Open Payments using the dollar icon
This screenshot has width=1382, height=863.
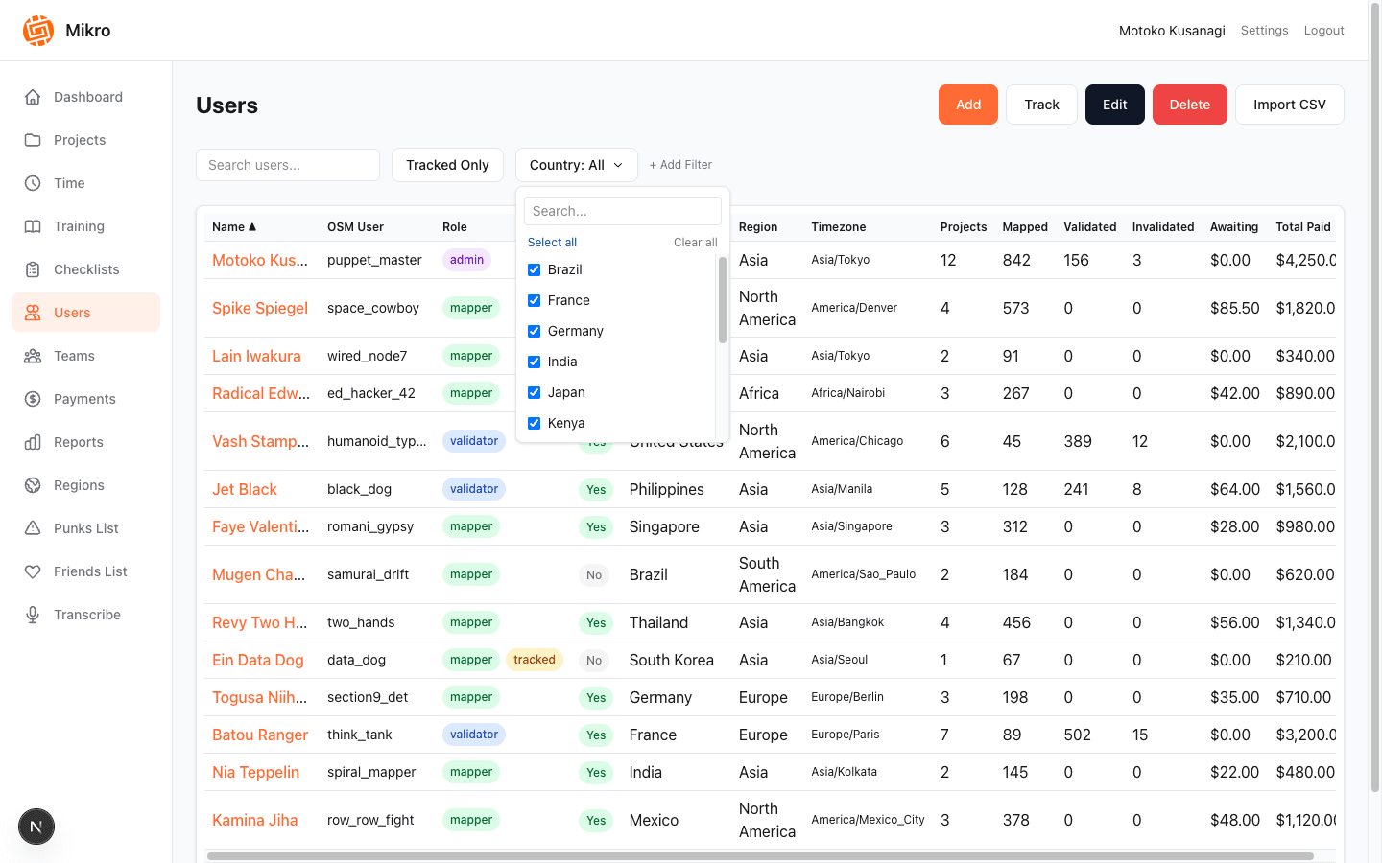pos(33,399)
